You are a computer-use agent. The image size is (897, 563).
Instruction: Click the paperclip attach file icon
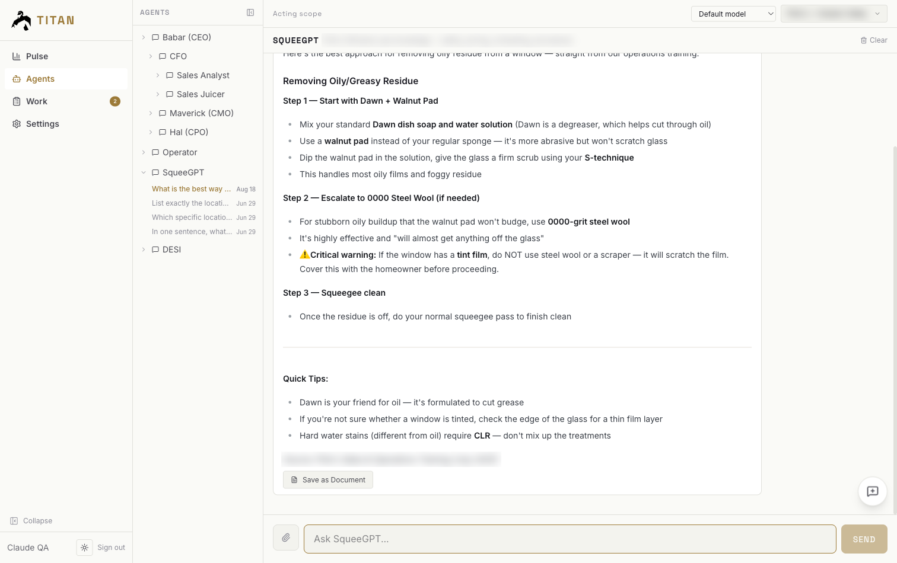click(286, 538)
